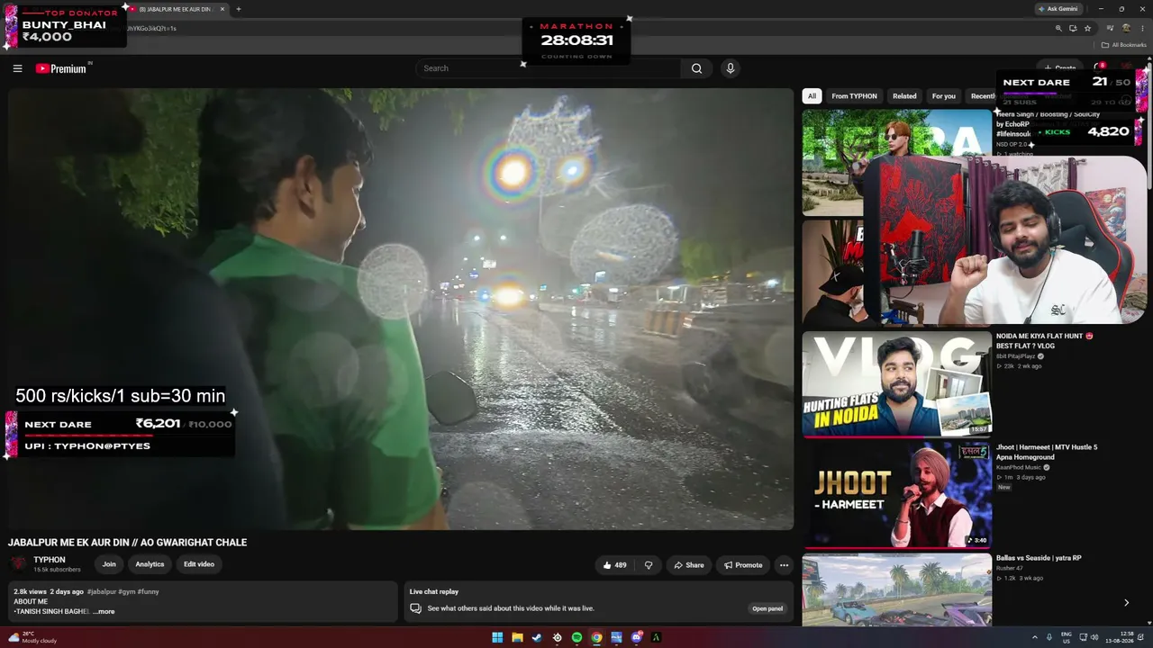Open the Hunting Flats in Noida thumbnail
Image resolution: width=1153 pixels, height=648 pixels.
coord(897,383)
